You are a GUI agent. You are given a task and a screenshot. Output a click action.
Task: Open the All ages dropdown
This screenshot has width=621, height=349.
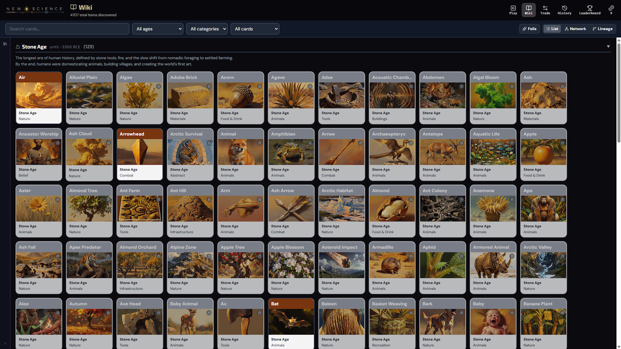click(x=158, y=29)
